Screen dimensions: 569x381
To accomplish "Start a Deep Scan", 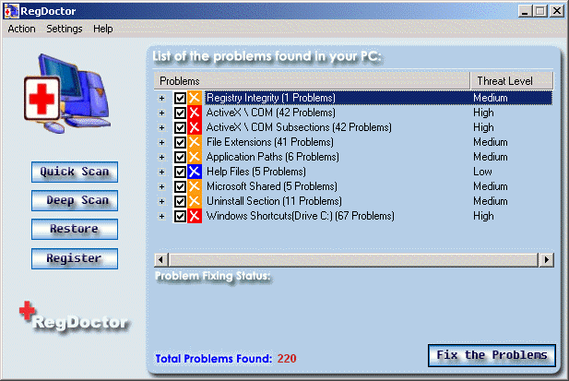I will 75,200.
